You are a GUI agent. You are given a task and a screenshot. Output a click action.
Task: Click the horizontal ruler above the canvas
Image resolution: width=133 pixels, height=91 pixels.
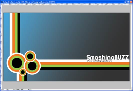pyautogui.click(x=66, y=4)
